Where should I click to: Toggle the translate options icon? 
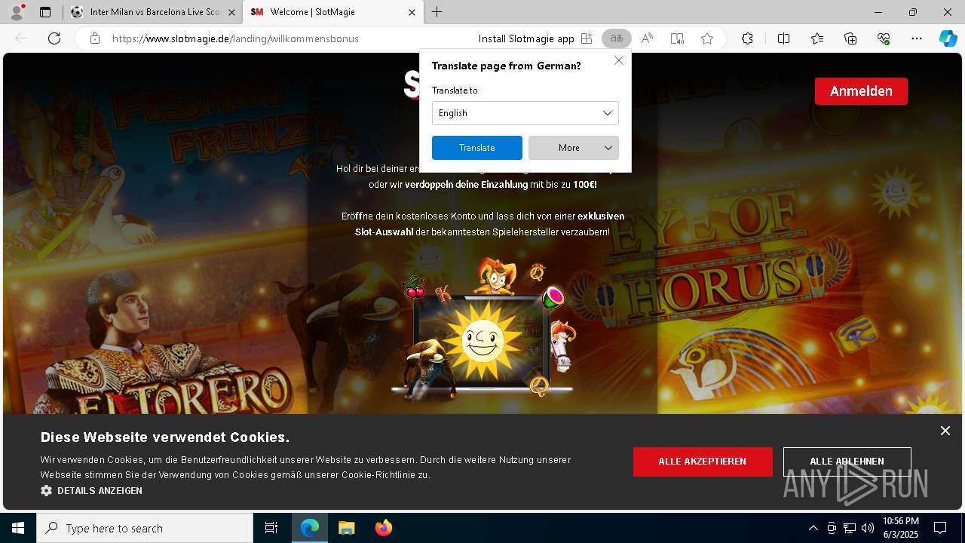[617, 38]
